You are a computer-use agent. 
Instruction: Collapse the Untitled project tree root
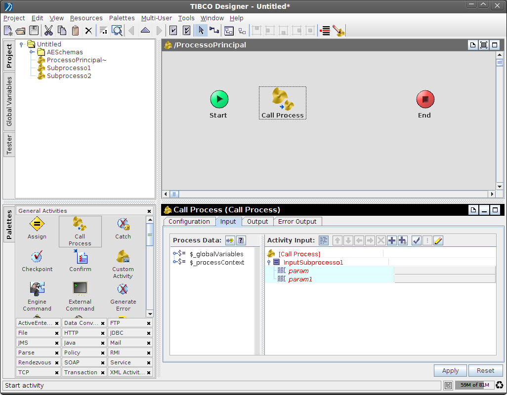tap(21, 44)
